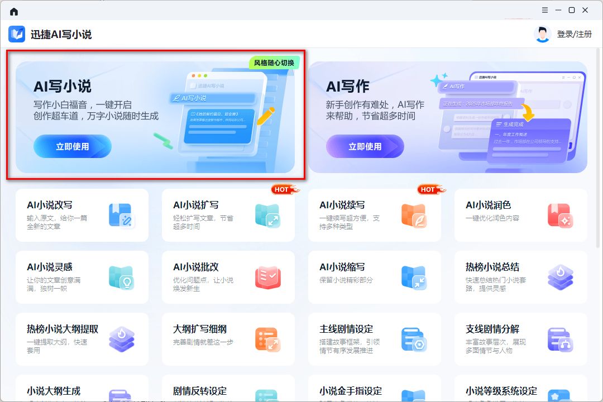Select the AI小说批改 card title
Screen dimensions: 603x402
196,267
